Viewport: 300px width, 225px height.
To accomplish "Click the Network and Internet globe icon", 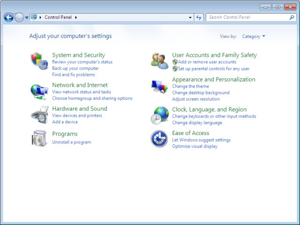I will (x=39, y=92).
